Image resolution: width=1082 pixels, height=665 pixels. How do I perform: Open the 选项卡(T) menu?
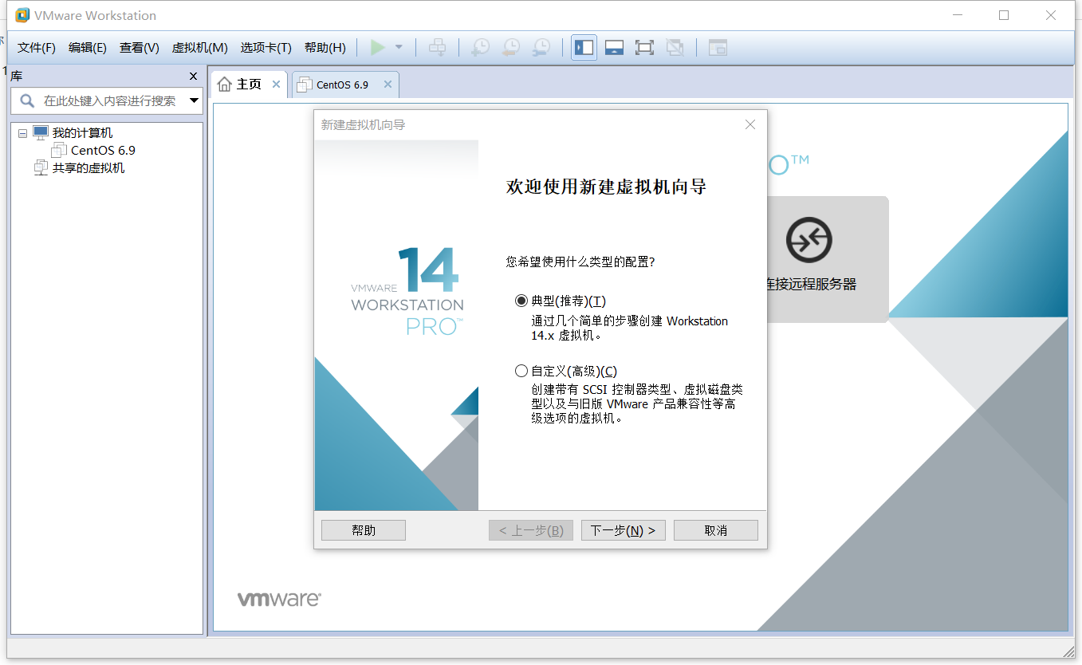(266, 48)
